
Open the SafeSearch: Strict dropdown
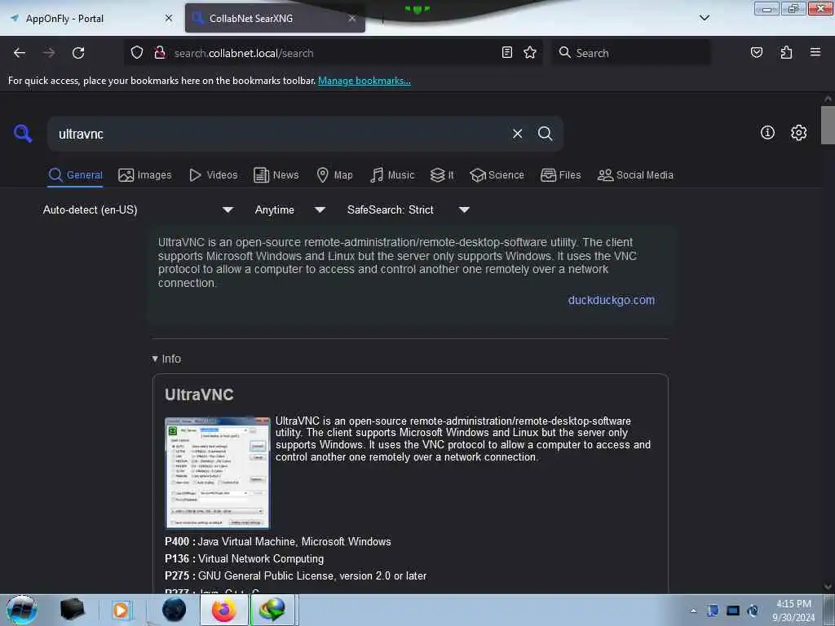[x=409, y=209]
